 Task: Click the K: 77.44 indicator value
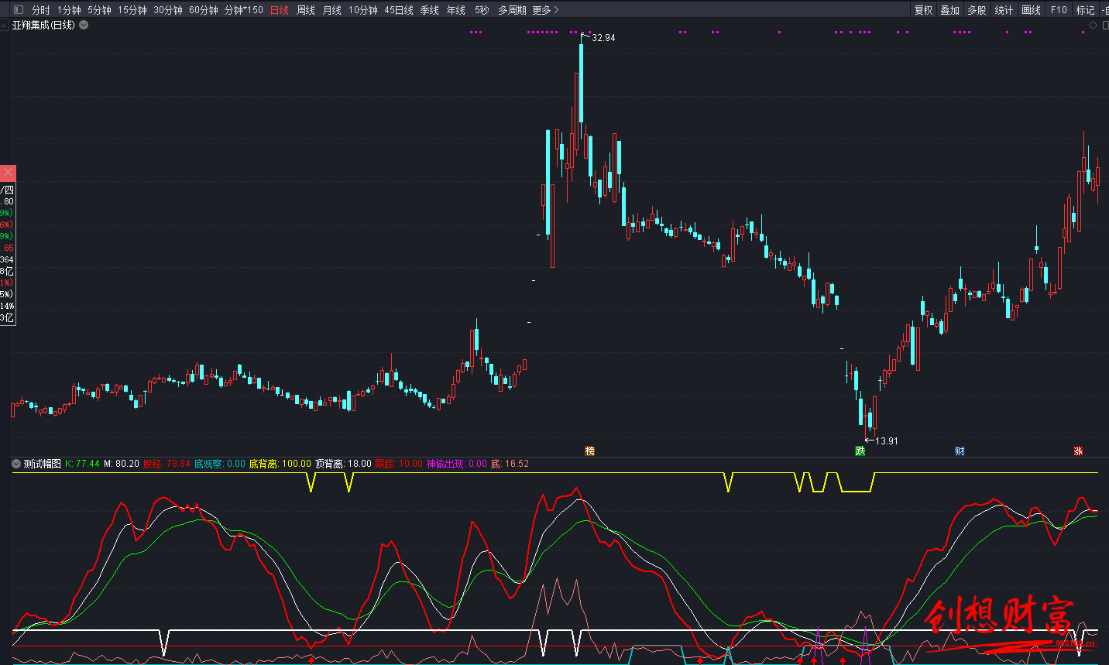tap(83, 464)
